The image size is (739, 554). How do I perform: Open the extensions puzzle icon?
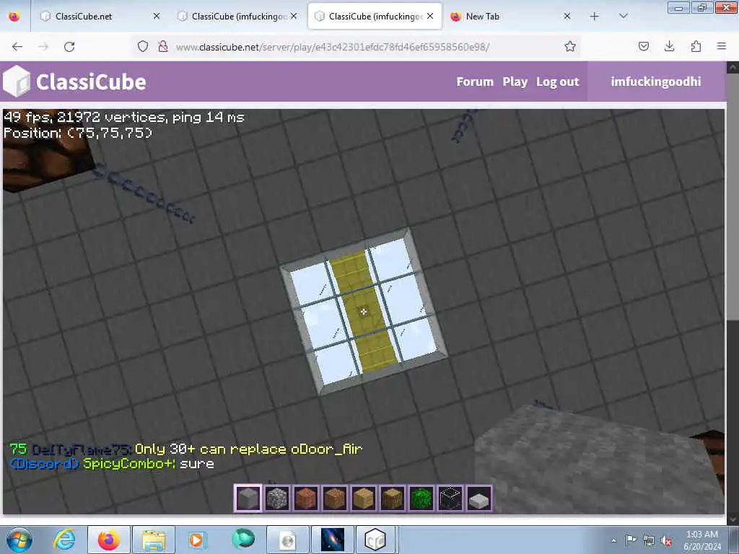tap(696, 47)
